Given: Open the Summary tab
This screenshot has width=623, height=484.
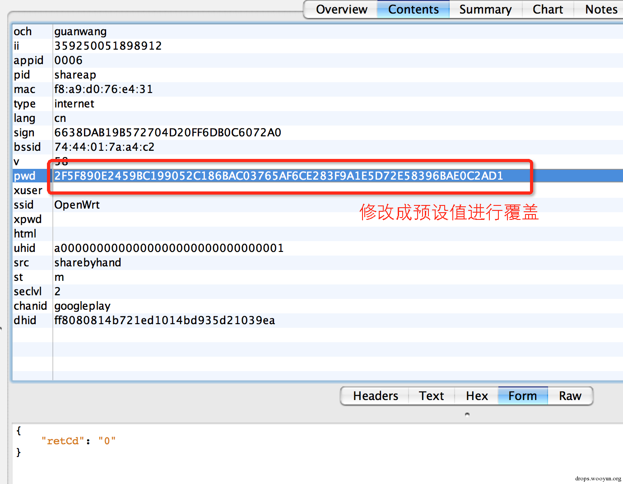Looking at the screenshot, I should click(x=485, y=9).
